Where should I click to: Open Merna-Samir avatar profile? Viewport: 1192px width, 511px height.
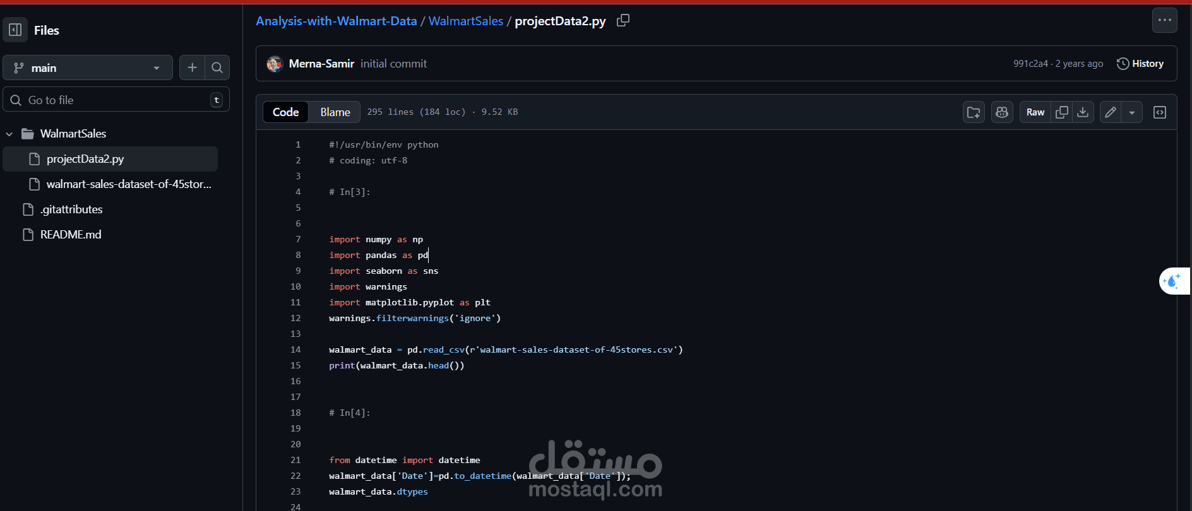275,64
